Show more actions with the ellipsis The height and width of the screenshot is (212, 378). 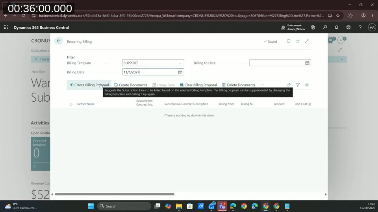click(x=262, y=85)
